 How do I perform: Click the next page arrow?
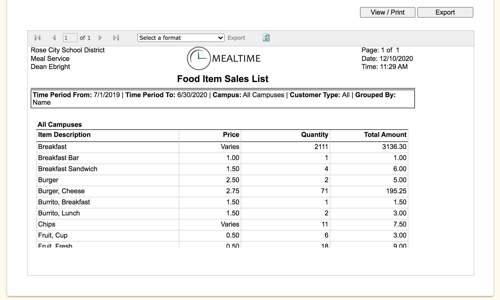pos(100,38)
